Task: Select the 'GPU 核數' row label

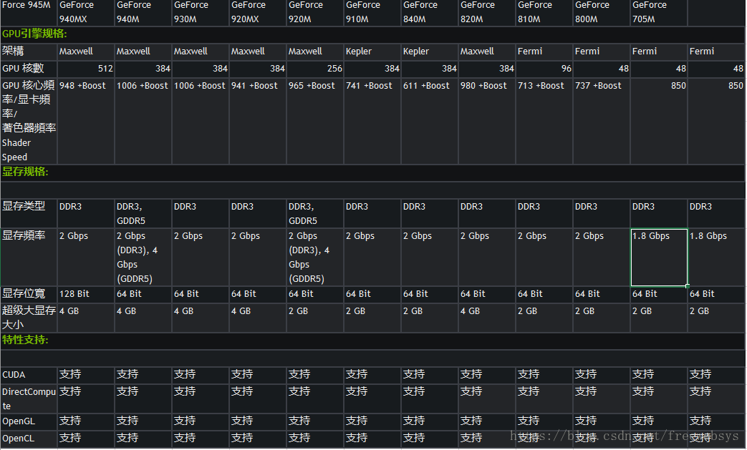Action: pos(29,69)
